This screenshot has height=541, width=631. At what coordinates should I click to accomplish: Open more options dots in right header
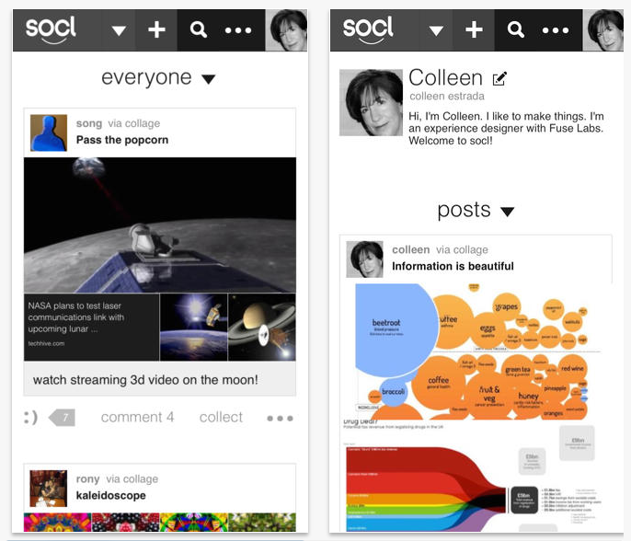tap(556, 30)
